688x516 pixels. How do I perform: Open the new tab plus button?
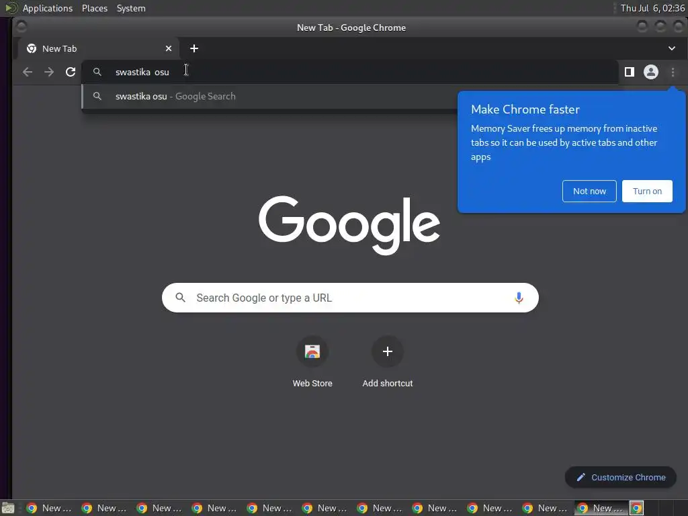(194, 48)
